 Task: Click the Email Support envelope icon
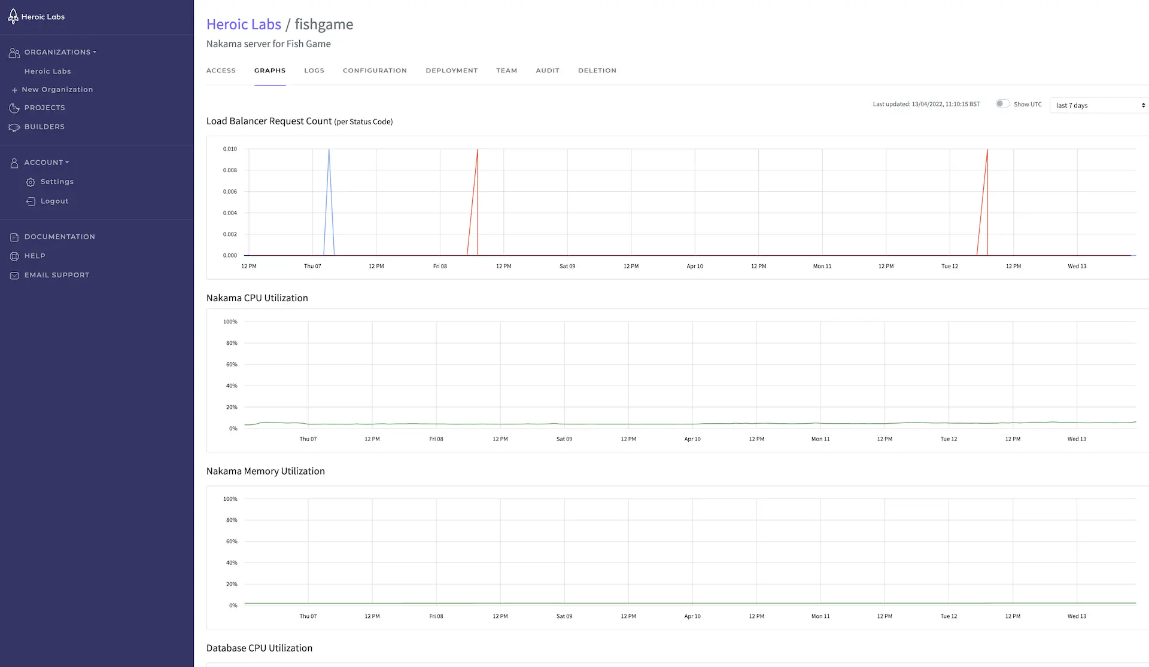(x=14, y=276)
